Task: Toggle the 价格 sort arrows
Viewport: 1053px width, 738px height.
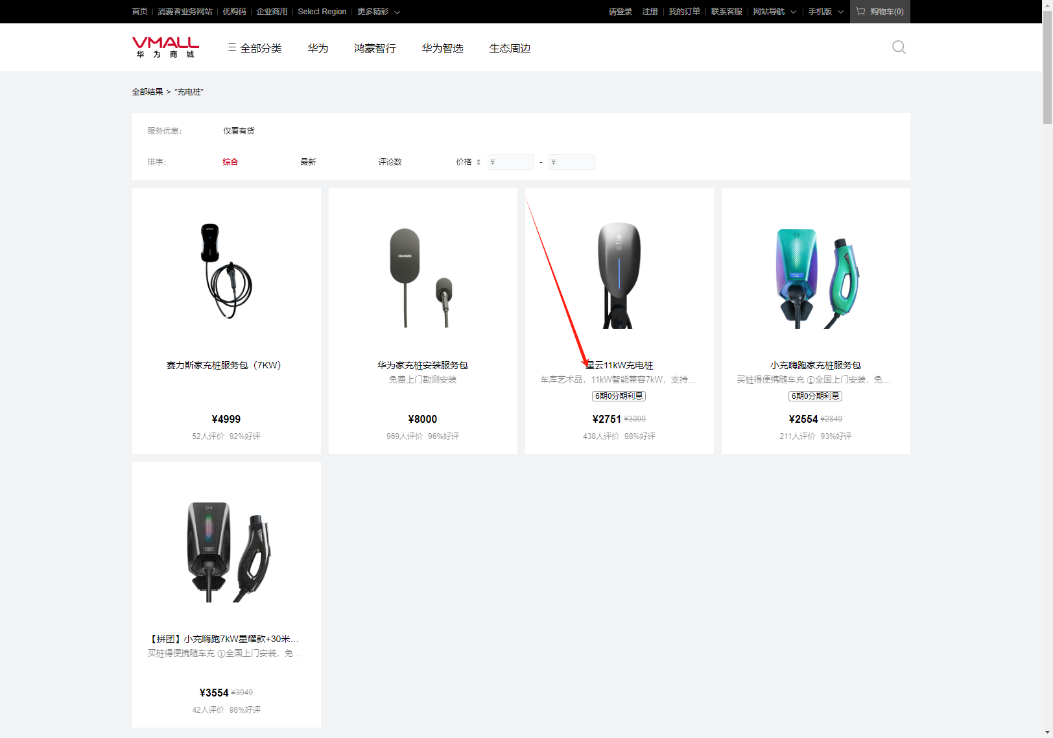Action: [x=479, y=162]
